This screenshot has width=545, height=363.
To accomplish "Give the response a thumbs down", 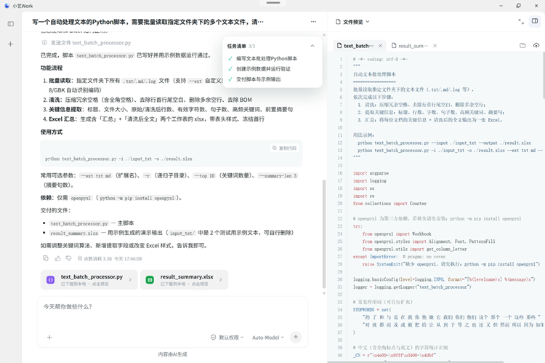I will [68, 258].
